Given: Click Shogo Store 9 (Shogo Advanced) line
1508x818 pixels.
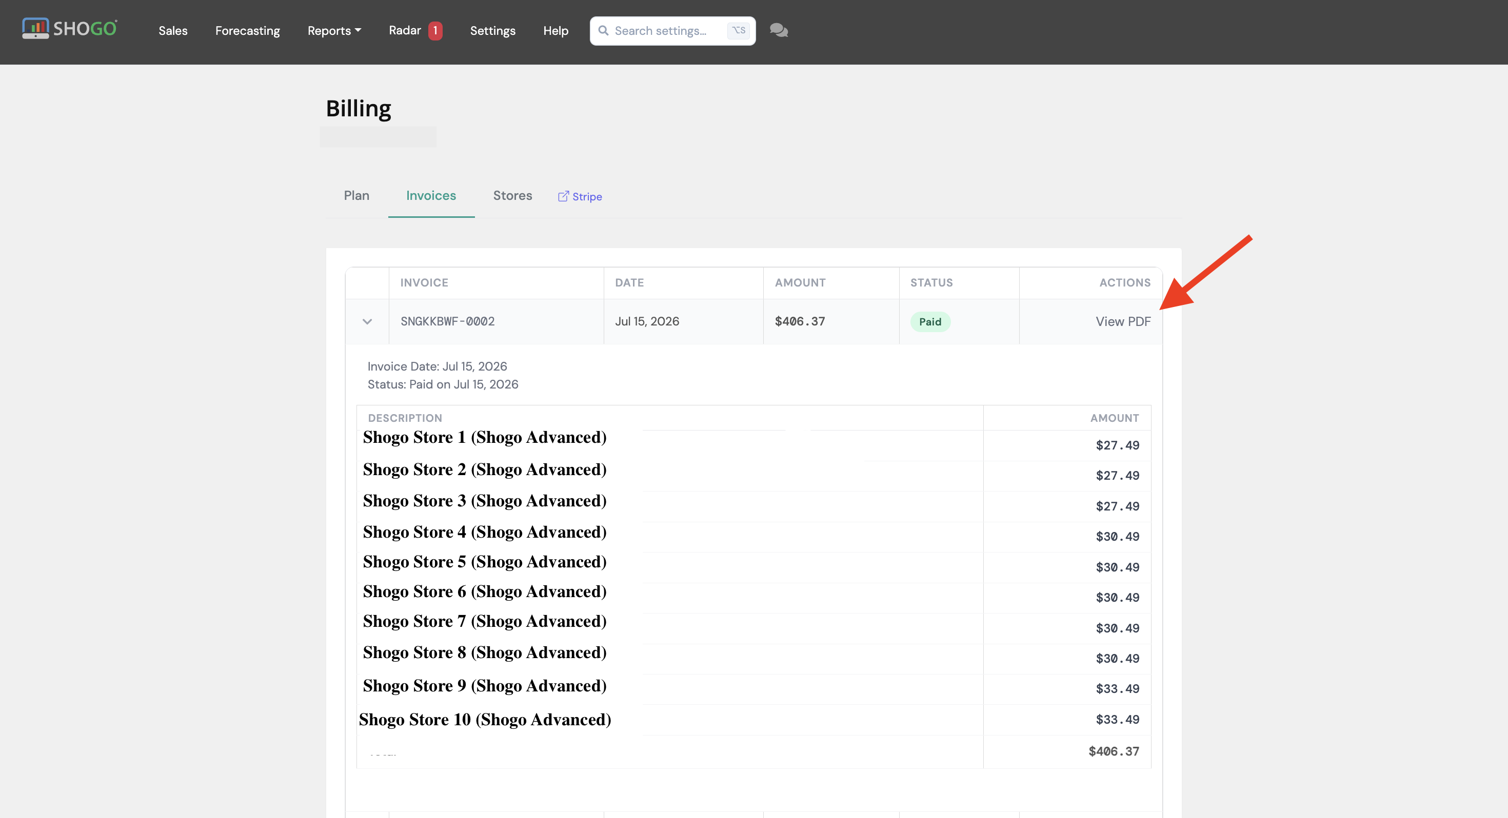Looking at the screenshot, I should pos(485,686).
